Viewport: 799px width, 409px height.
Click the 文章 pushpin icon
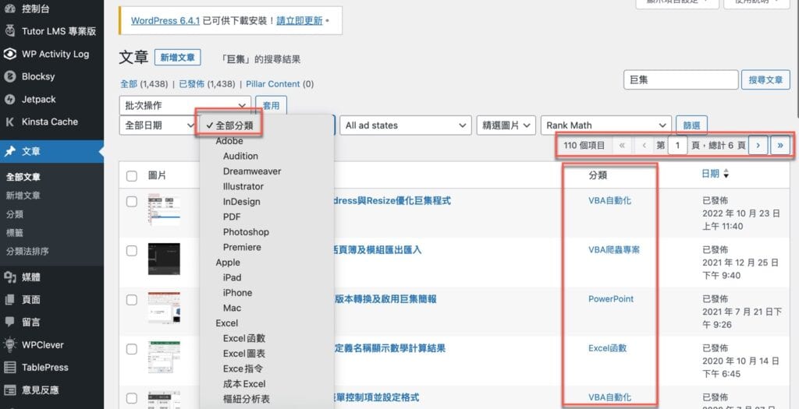click(9, 151)
